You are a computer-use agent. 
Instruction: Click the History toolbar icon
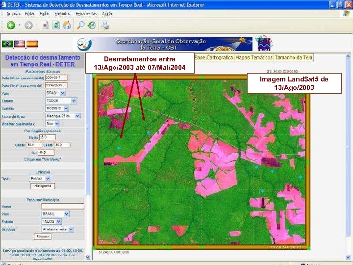pos(92,25)
